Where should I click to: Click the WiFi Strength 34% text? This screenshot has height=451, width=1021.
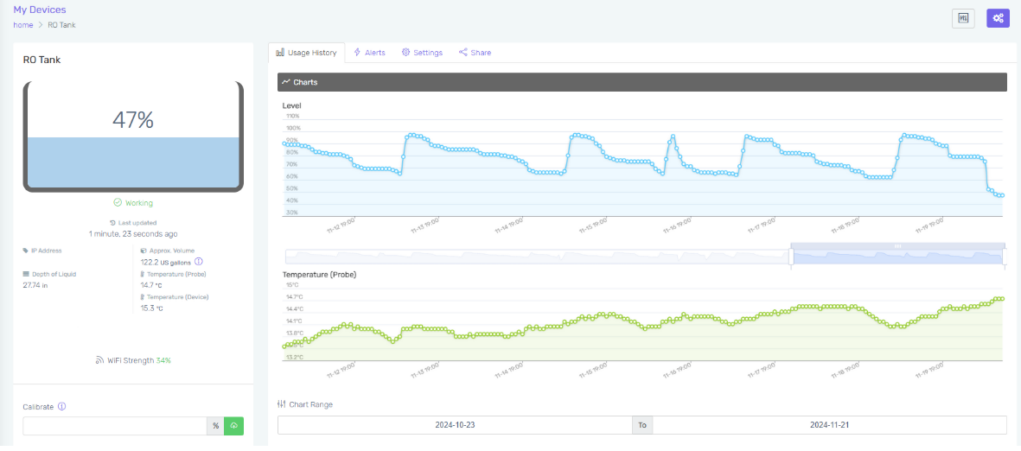pyautogui.click(x=138, y=360)
